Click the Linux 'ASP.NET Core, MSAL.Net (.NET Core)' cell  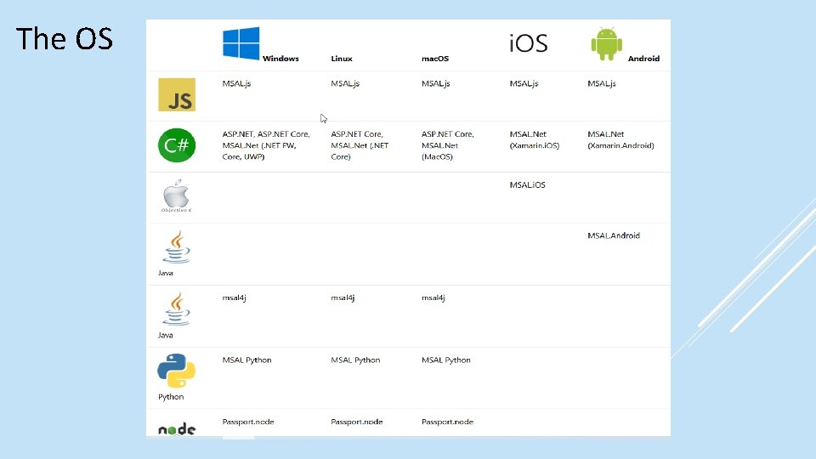coord(360,145)
